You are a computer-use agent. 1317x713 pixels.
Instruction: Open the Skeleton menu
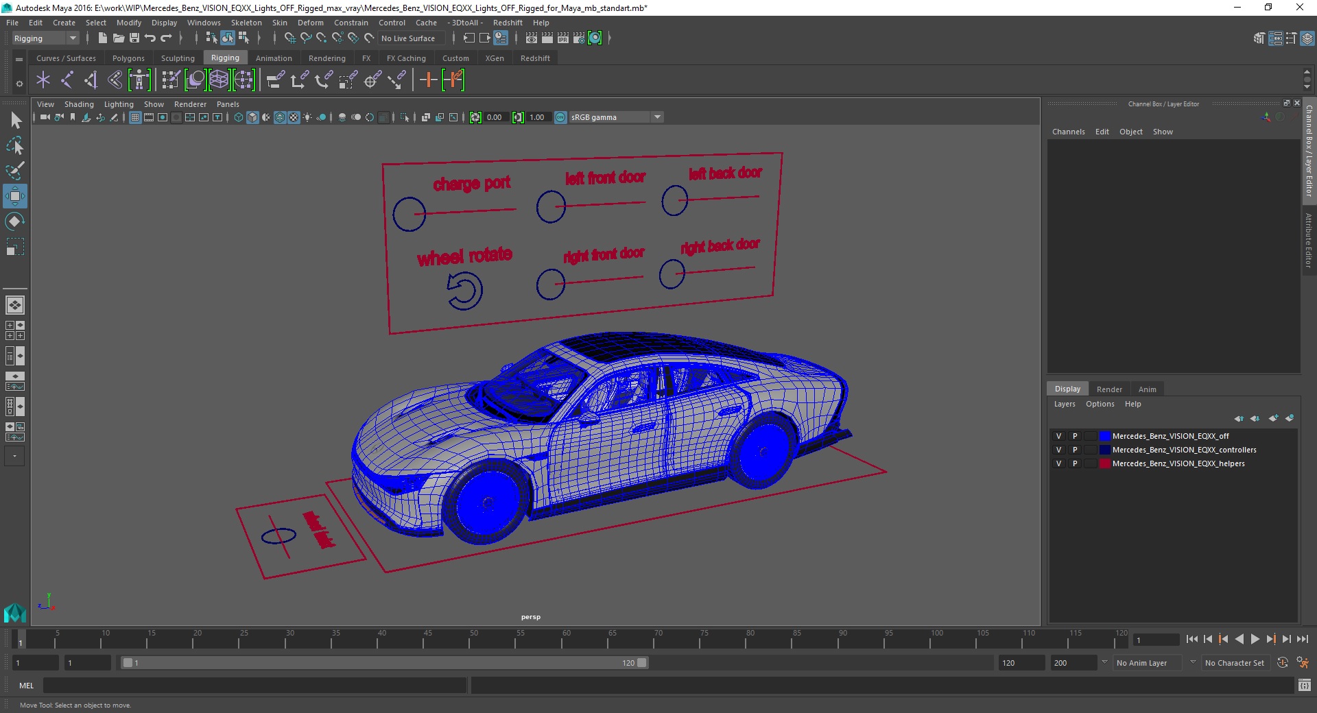tap(246, 23)
